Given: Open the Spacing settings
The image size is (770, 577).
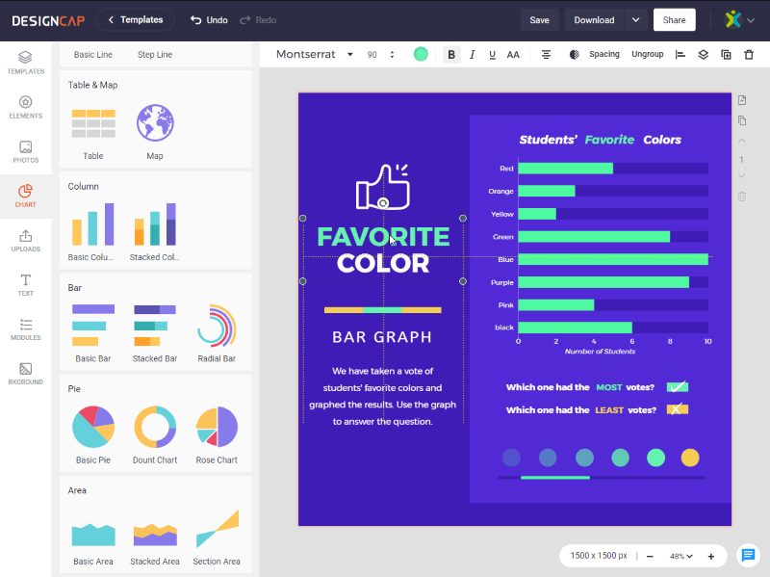Looking at the screenshot, I should pos(604,54).
